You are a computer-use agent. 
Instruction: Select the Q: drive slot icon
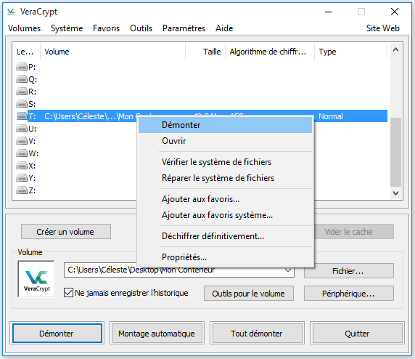pyautogui.click(x=22, y=79)
